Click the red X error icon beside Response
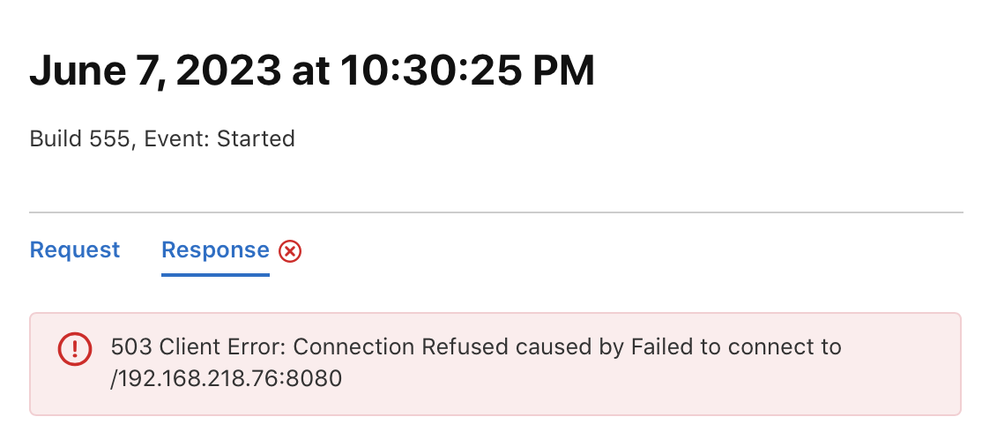Viewport: 982px width, 439px height. coord(290,252)
